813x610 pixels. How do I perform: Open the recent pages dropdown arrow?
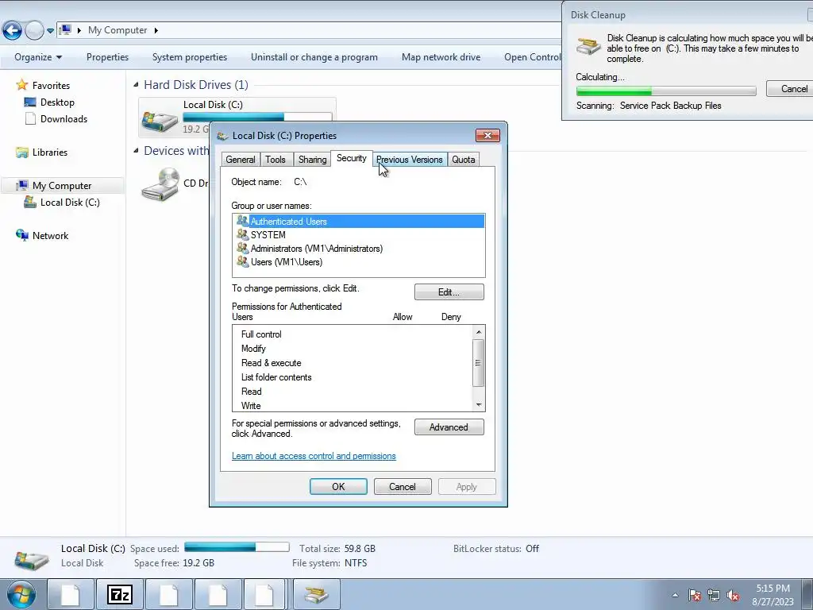click(x=50, y=31)
